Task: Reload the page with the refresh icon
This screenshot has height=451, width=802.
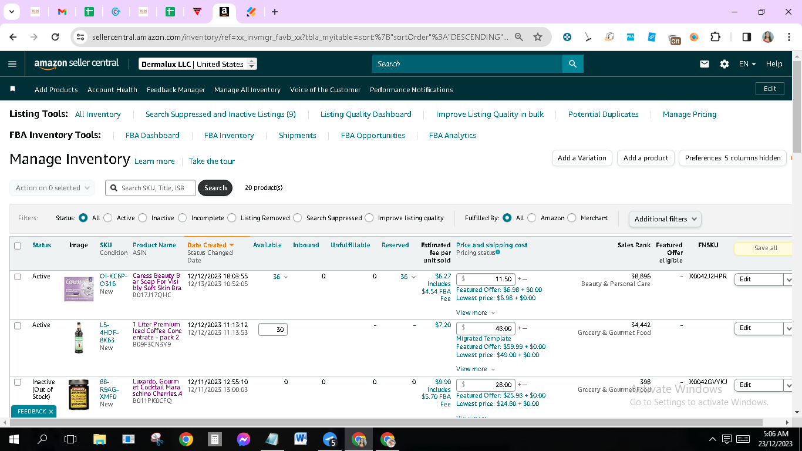Action: [x=55, y=37]
